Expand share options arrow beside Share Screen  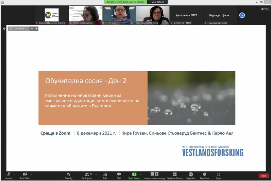[141, 174]
